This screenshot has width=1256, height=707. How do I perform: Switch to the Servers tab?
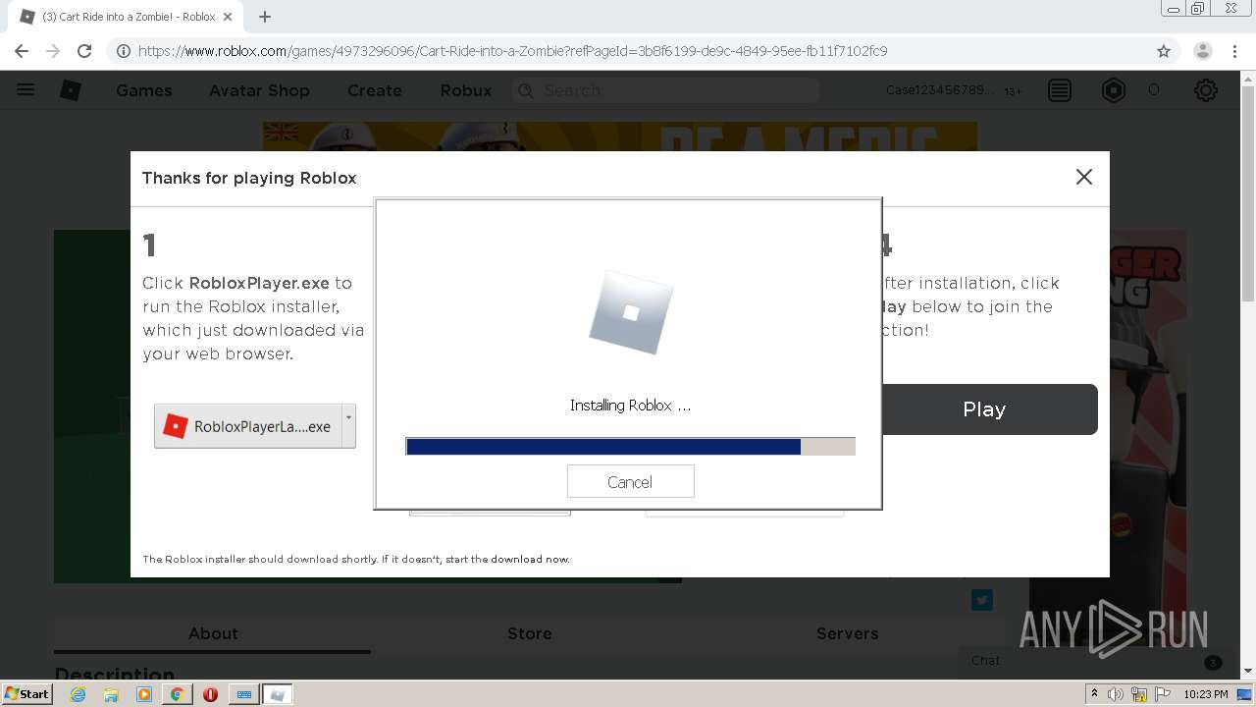(x=848, y=633)
